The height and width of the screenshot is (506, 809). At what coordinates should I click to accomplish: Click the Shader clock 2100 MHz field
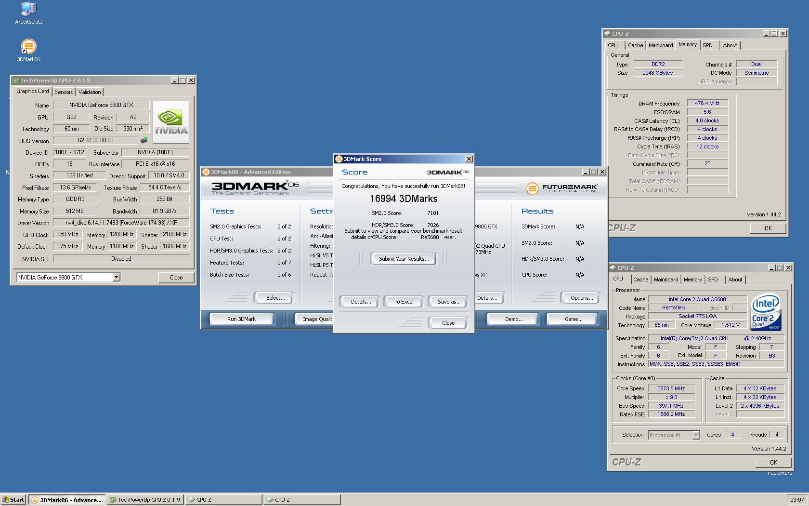pos(175,234)
